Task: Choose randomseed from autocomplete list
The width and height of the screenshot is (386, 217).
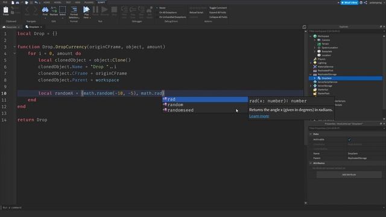Action: (x=205, y=110)
